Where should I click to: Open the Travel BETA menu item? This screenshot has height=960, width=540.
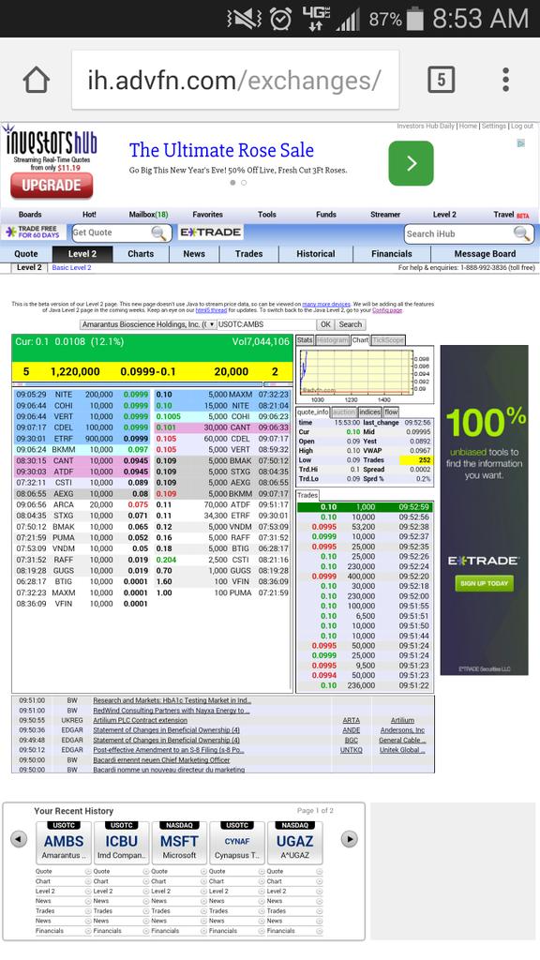click(x=511, y=215)
